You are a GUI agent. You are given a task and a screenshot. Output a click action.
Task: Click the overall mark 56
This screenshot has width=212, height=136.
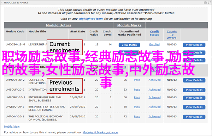pyautogui.click(x=125, y=80)
